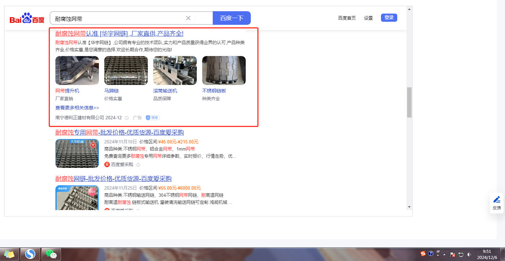
Task: Click the 登录 login button
Action: point(389,18)
